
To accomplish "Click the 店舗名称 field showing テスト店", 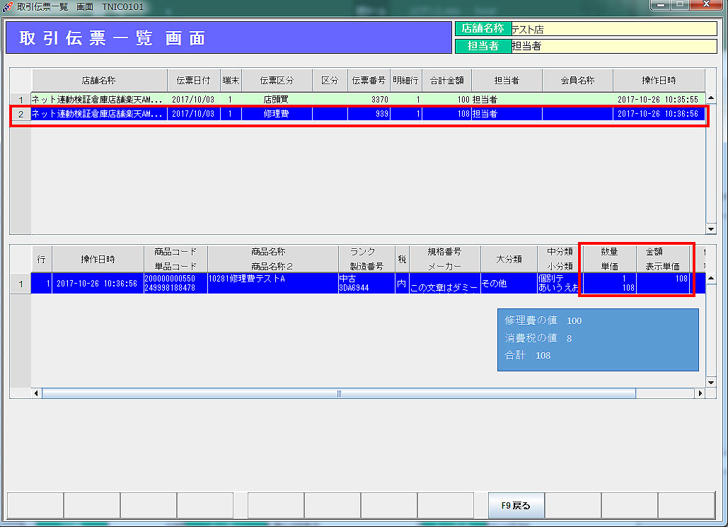I will tap(613, 29).
